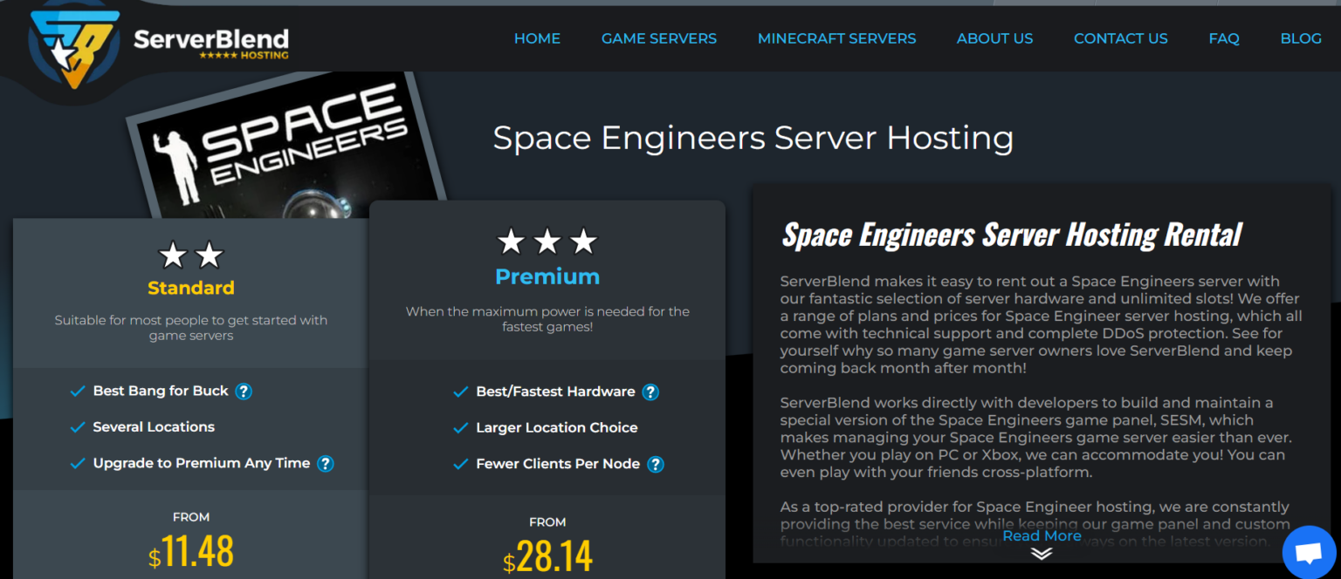Navigate to About Us page
Screen dimensions: 1341x579
point(994,38)
